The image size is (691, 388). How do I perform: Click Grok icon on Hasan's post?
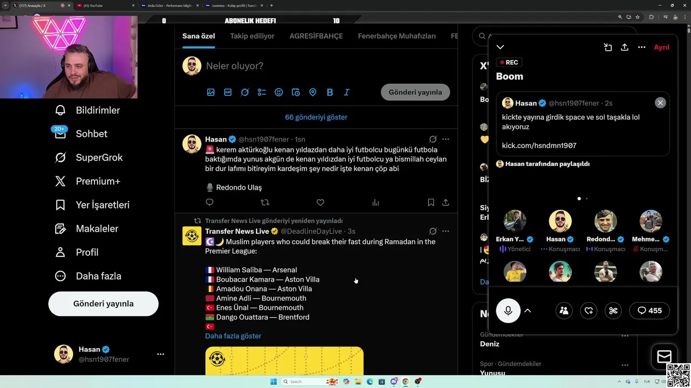click(x=432, y=139)
